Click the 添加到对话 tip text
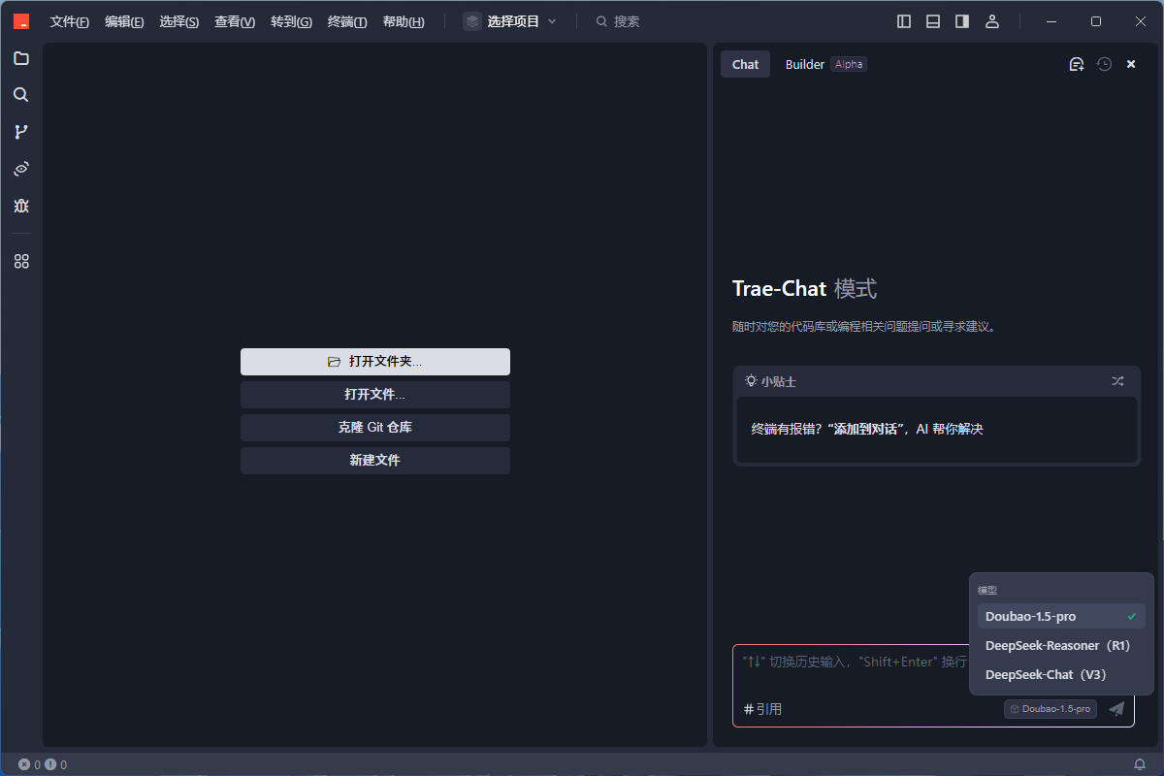The image size is (1164, 776). click(x=867, y=429)
